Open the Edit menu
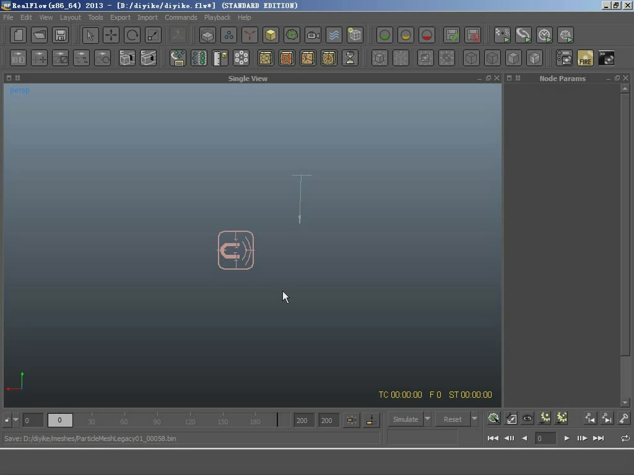This screenshot has width=634, height=475. 26,17
